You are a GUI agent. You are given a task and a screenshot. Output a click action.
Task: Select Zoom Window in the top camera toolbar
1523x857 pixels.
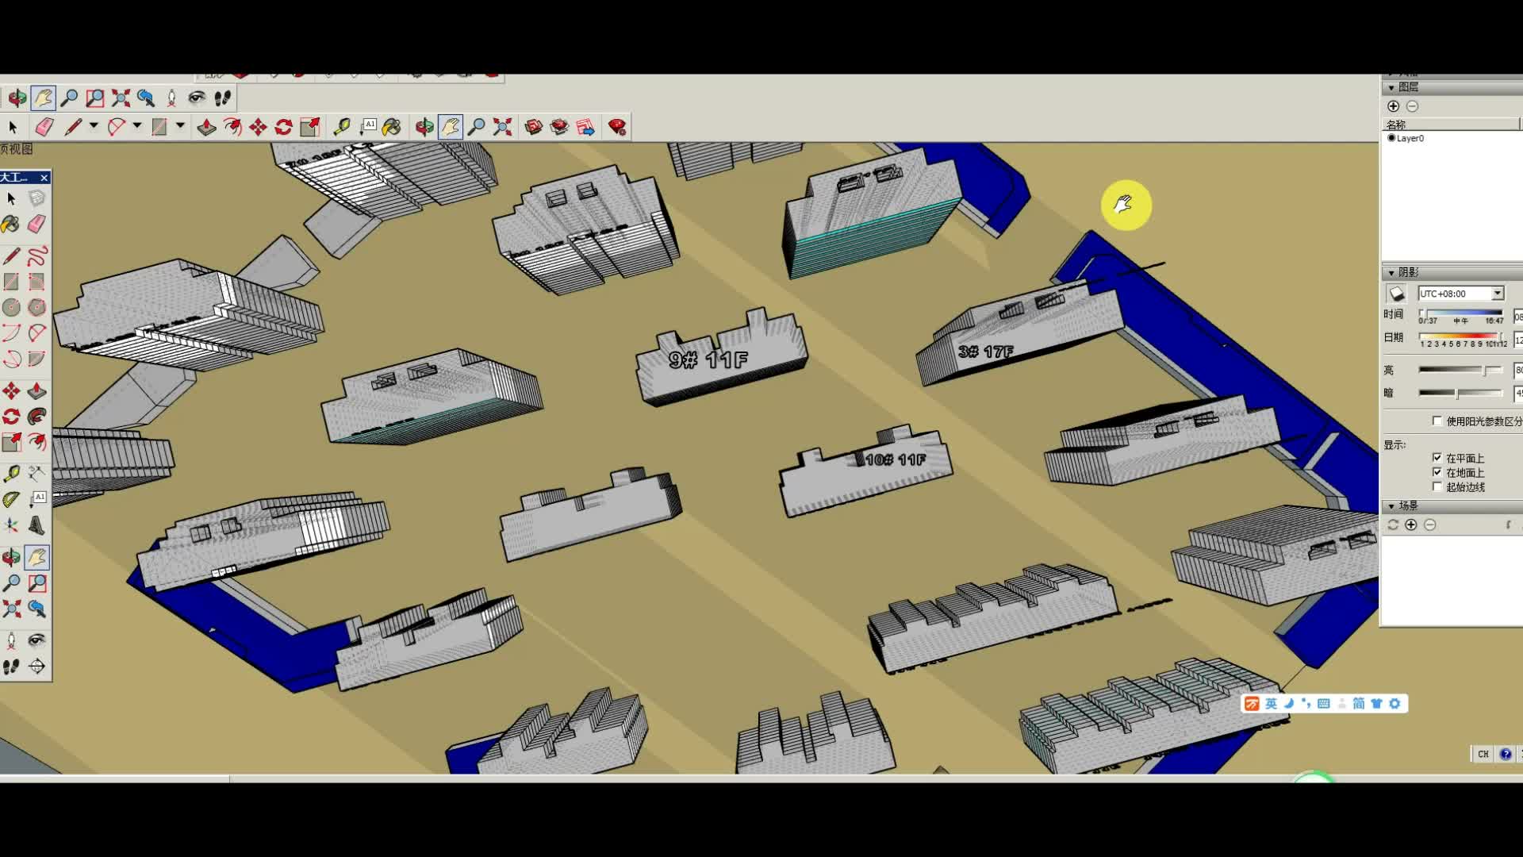pyautogui.click(x=94, y=98)
